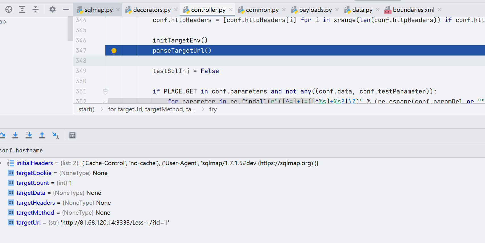Select the initialHeaders variable row
This screenshot has width=485, height=243.
pos(242,163)
